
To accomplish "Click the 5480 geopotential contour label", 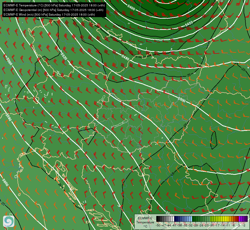I will 125,57.
